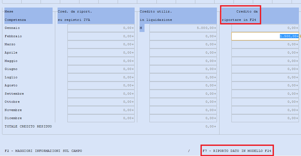Select Agosto Credito utiliz. in liquidazione field
301x156 pixels.
point(183,86)
